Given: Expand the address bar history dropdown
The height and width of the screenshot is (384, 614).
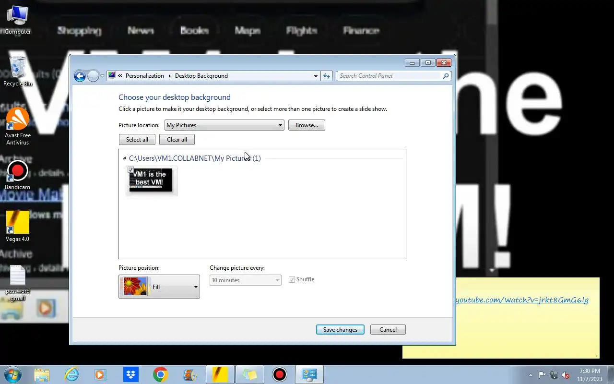Looking at the screenshot, I should point(316,76).
